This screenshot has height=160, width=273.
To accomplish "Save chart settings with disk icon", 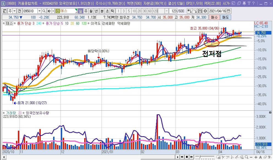I will (x=200, y=11).
